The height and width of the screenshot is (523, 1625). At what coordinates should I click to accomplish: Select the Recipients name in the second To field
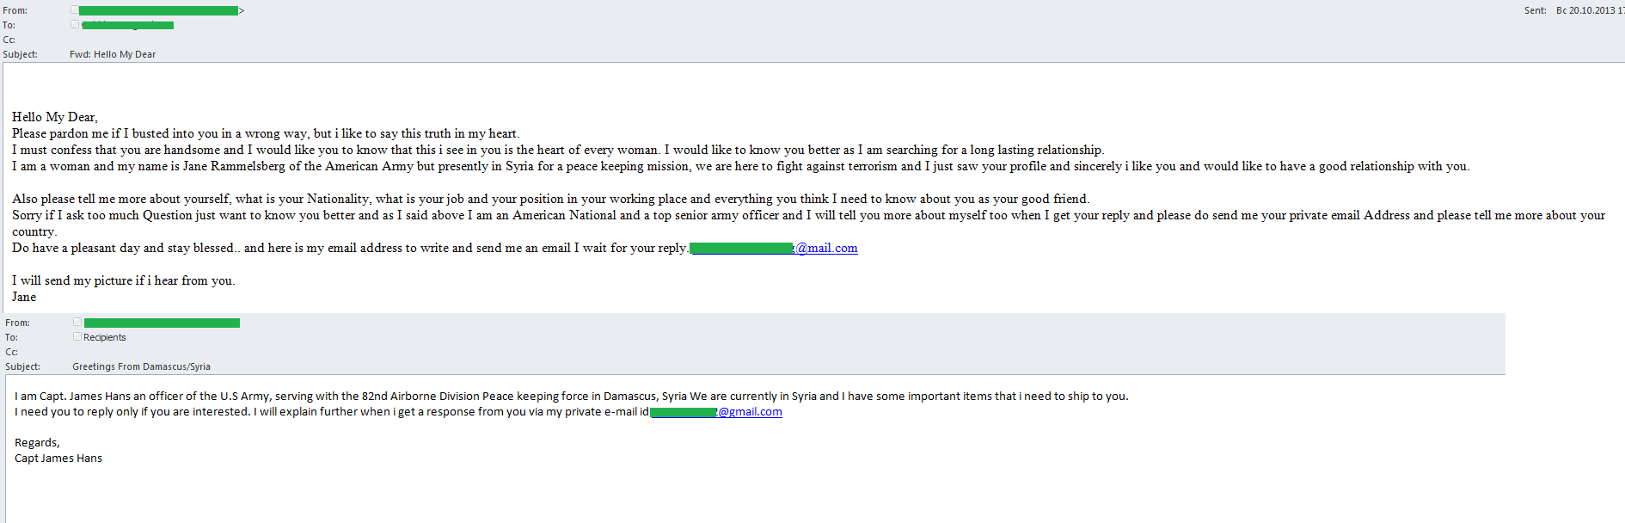[x=105, y=337]
